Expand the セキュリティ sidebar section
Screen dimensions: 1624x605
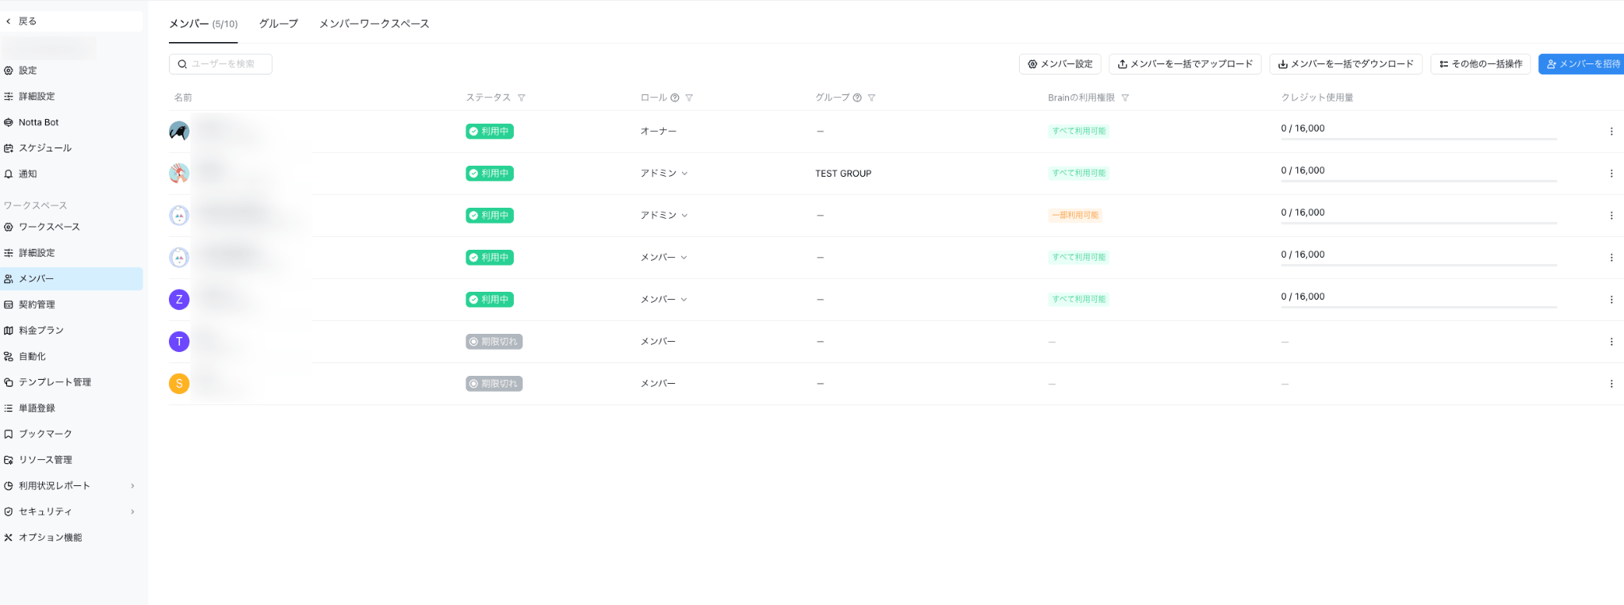point(71,511)
